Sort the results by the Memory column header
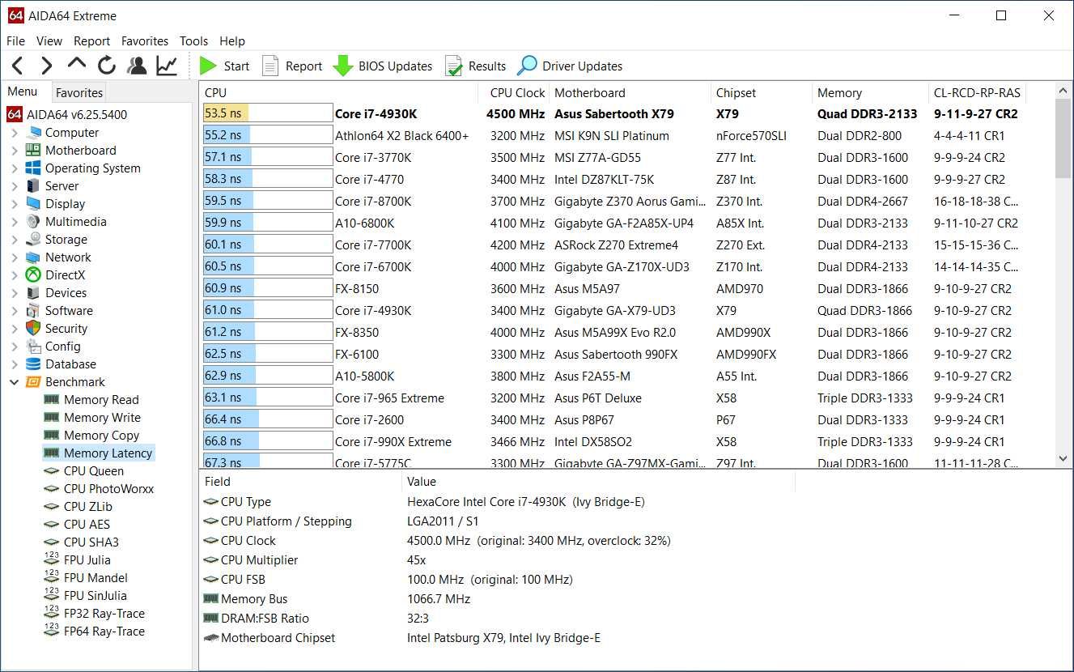Screen dimensions: 1074x672 pyautogui.click(x=870, y=93)
